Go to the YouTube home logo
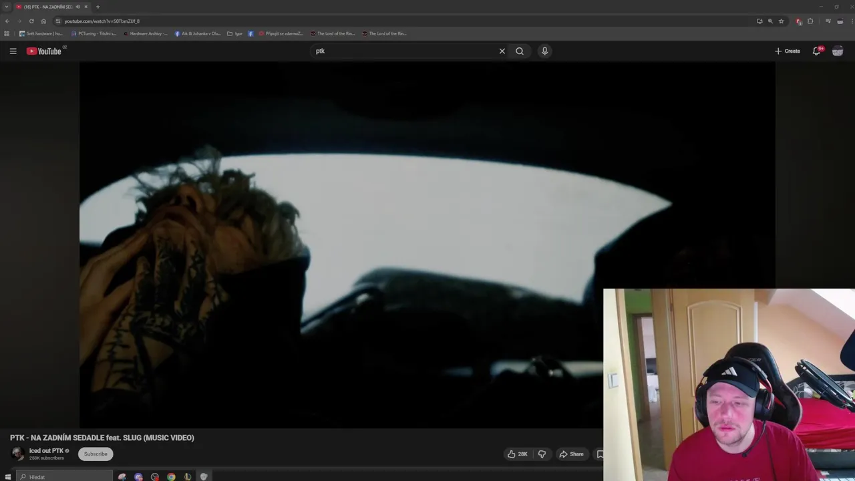Screen dimensions: 855x481 click(44, 51)
